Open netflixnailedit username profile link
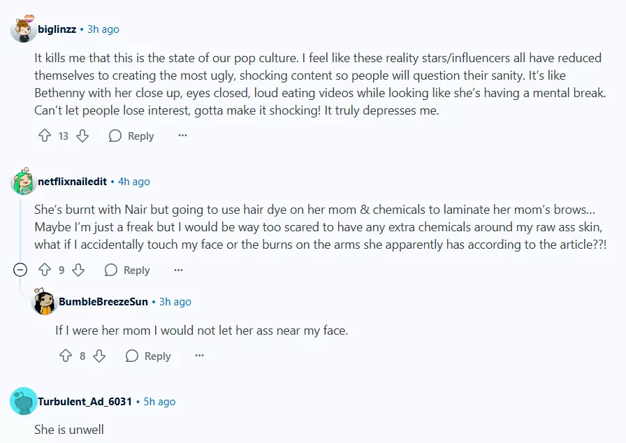Screen dimensions: 626x443 point(72,182)
